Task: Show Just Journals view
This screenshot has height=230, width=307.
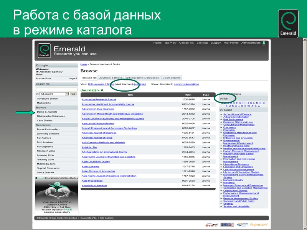Action: tap(124, 84)
